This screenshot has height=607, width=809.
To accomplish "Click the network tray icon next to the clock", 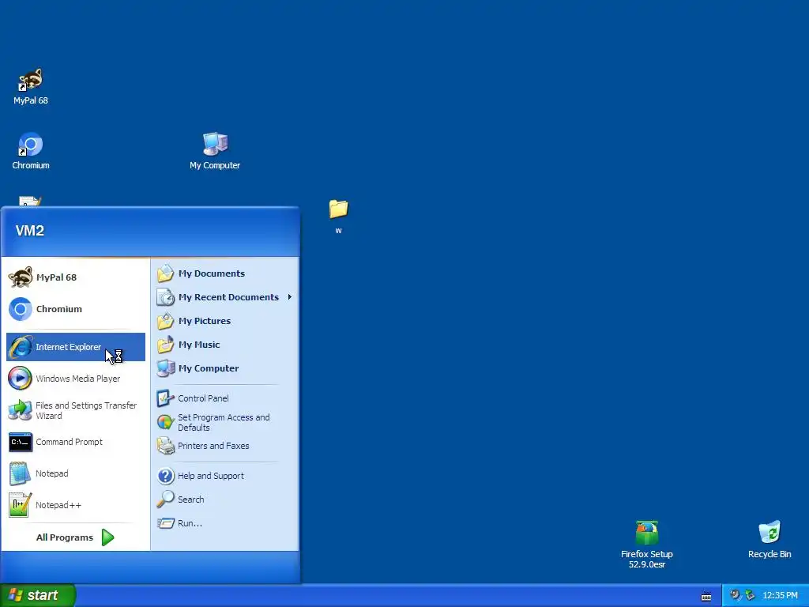I will [750, 595].
